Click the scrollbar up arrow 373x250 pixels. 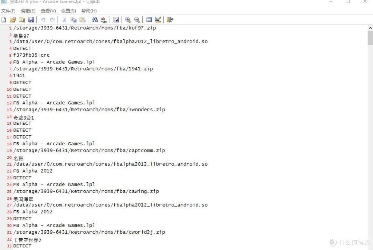[x=370, y=28]
